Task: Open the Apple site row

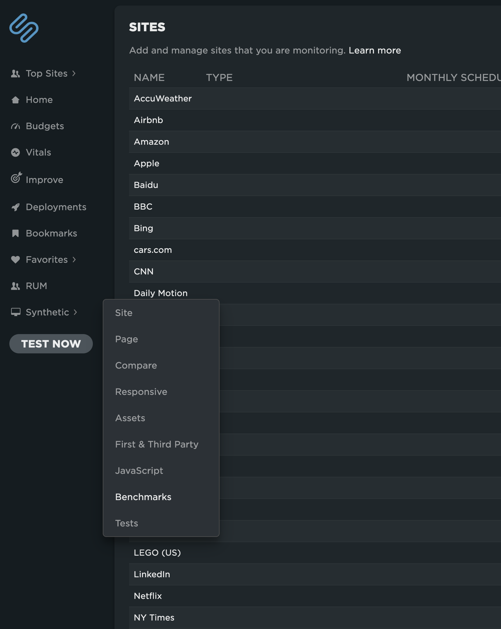Action: click(x=315, y=163)
